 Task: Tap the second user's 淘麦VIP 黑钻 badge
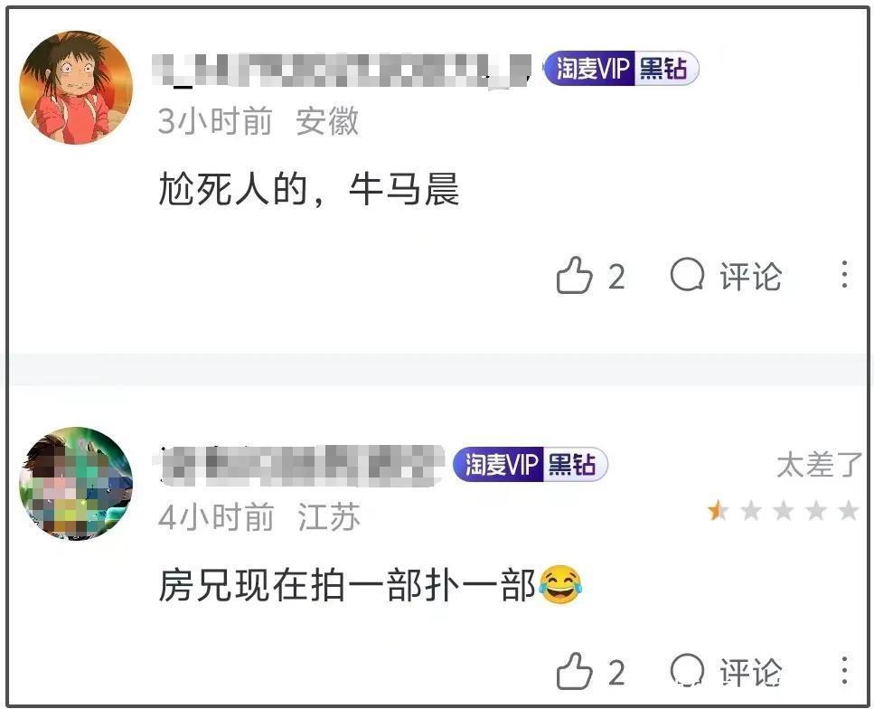[x=530, y=464]
